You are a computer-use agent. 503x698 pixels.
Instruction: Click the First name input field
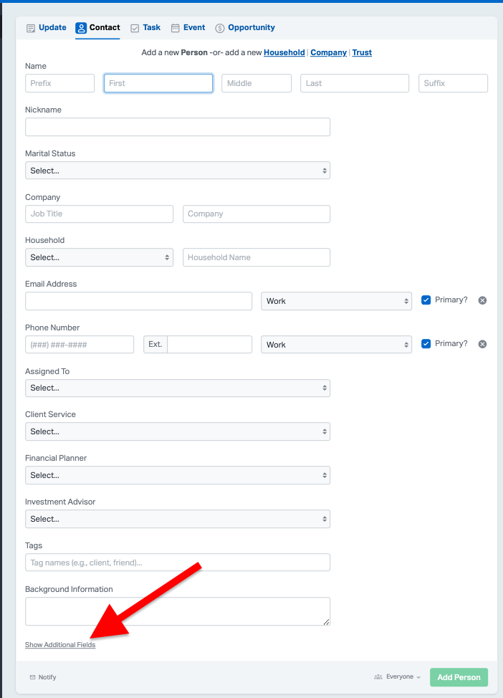[x=158, y=83]
